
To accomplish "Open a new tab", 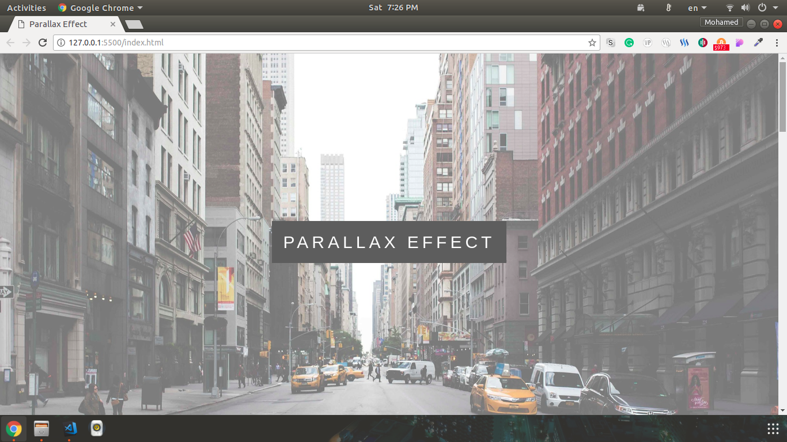I will (134, 24).
